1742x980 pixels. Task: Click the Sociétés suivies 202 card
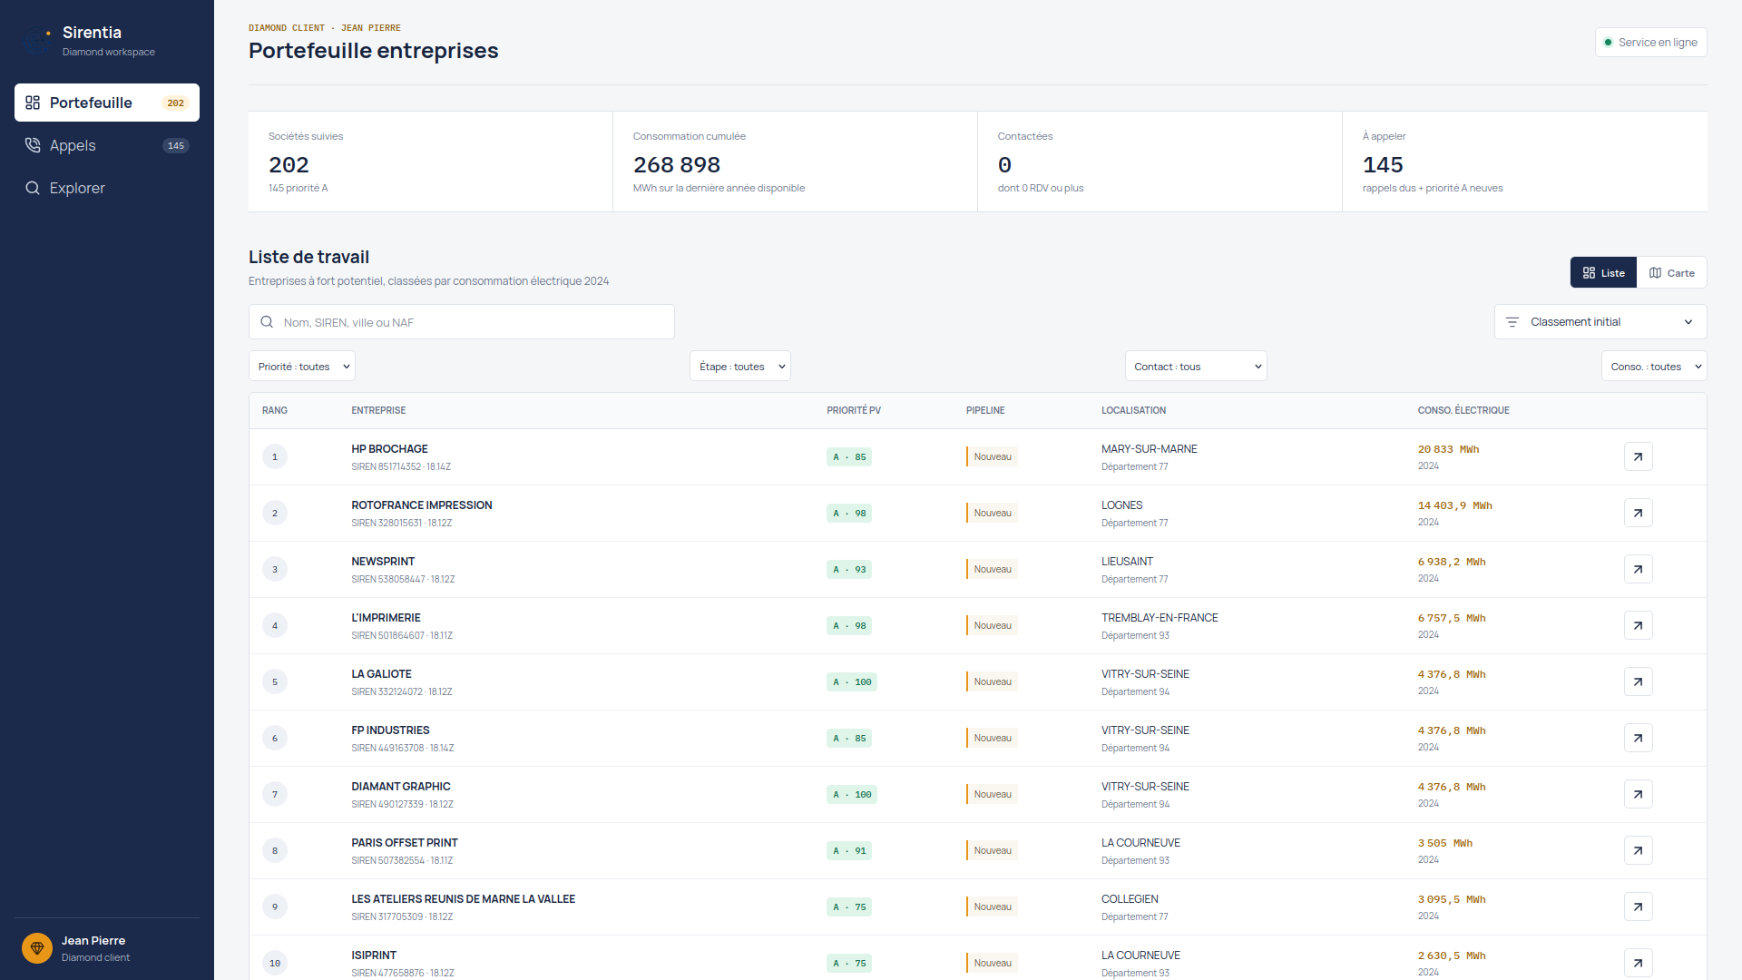(x=430, y=162)
